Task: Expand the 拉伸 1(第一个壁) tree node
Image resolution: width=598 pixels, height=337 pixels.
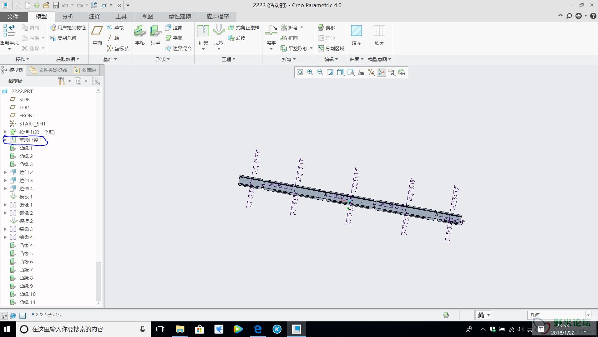Action: coord(5,132)
